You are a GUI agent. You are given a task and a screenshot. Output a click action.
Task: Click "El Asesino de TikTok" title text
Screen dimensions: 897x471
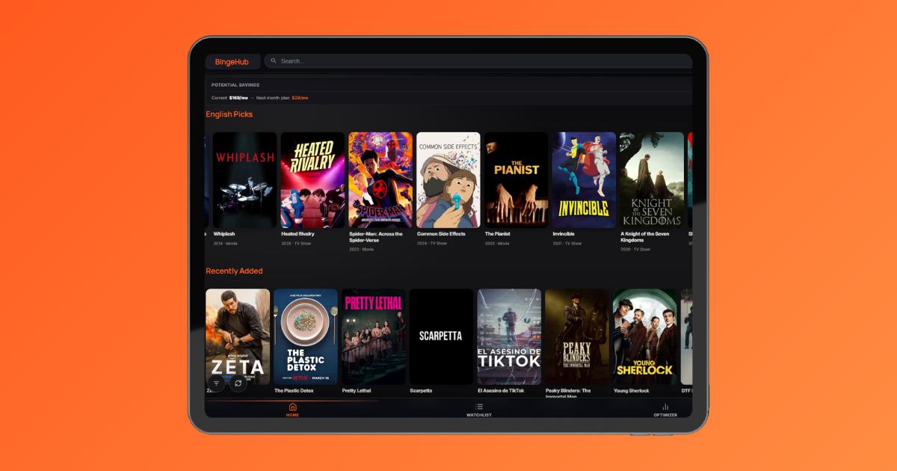[x=501, y=391]
